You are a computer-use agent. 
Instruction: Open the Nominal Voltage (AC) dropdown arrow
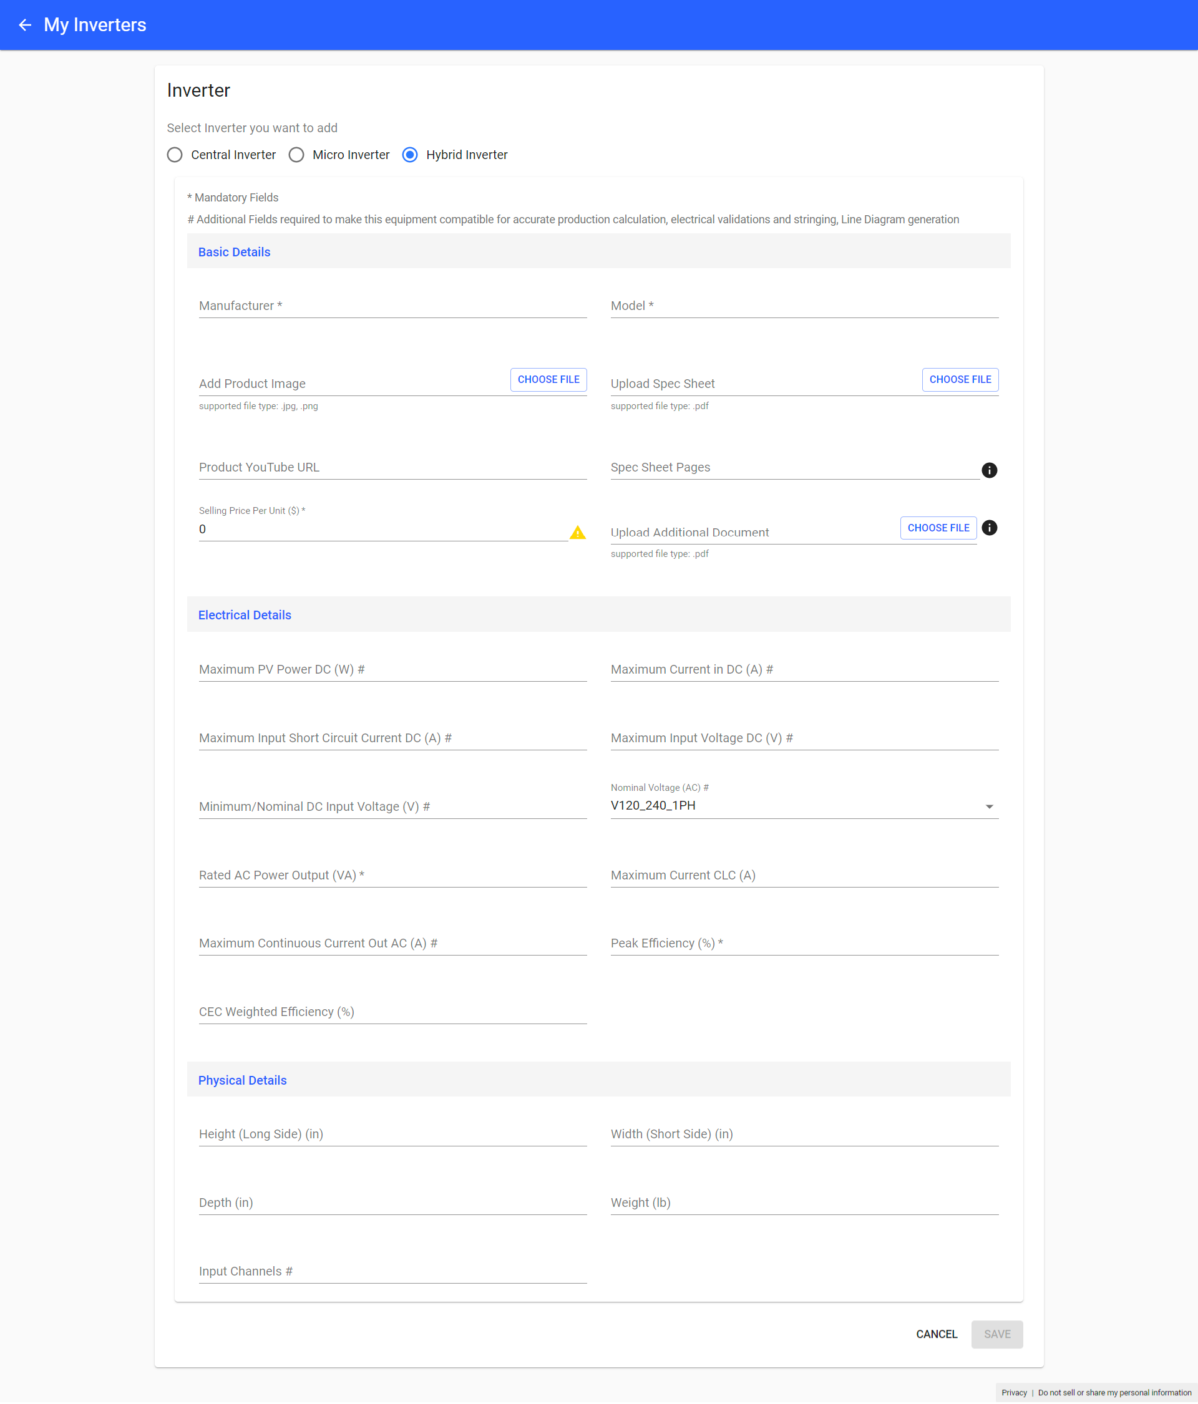click(988, 806)
